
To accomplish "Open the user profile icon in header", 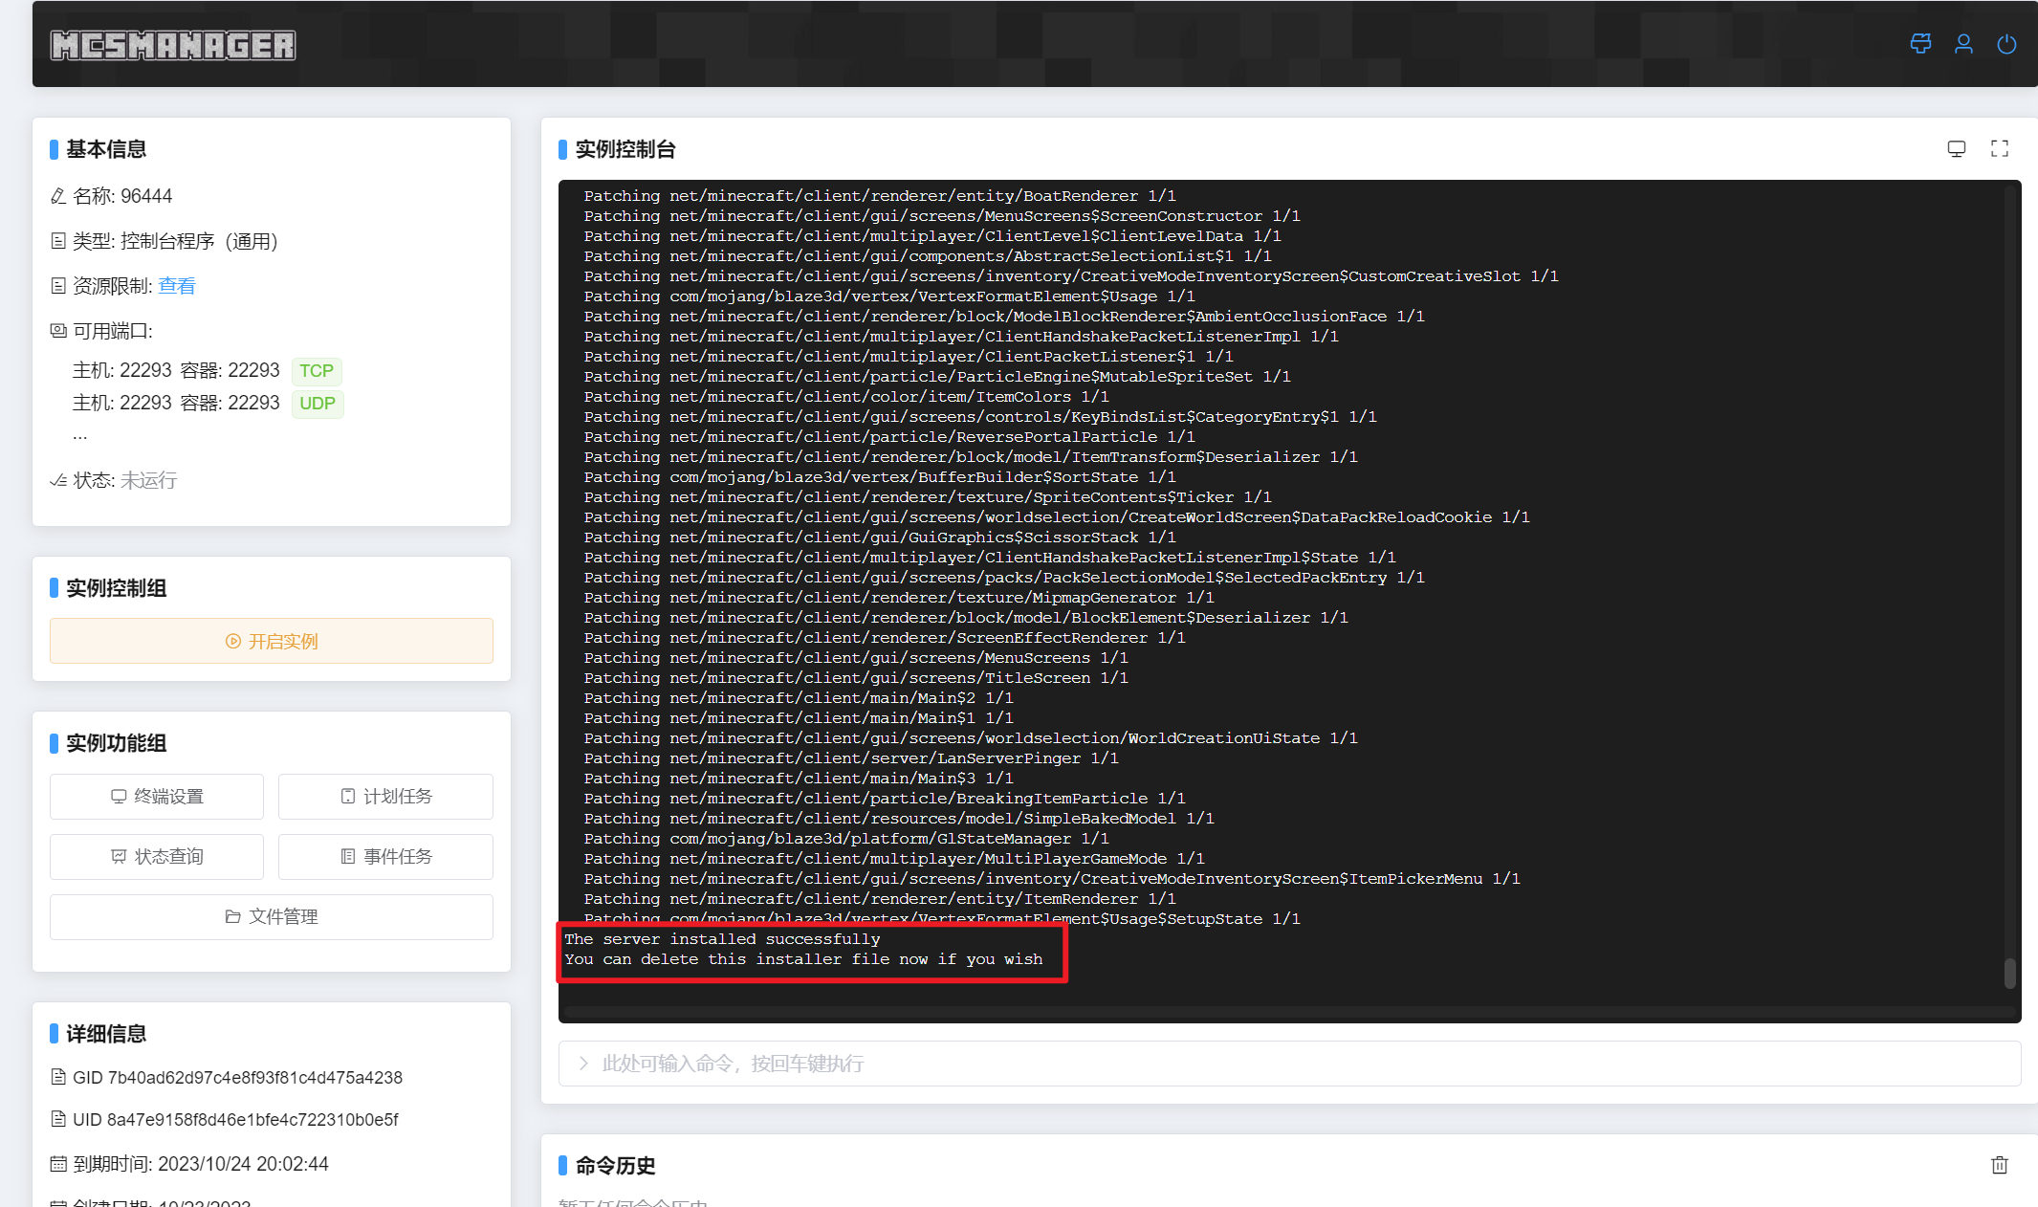I will [1963, 44].
